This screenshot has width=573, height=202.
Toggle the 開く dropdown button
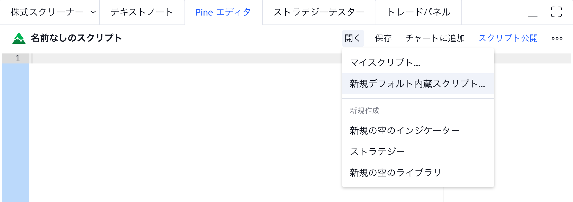click(x=353, y=38)
